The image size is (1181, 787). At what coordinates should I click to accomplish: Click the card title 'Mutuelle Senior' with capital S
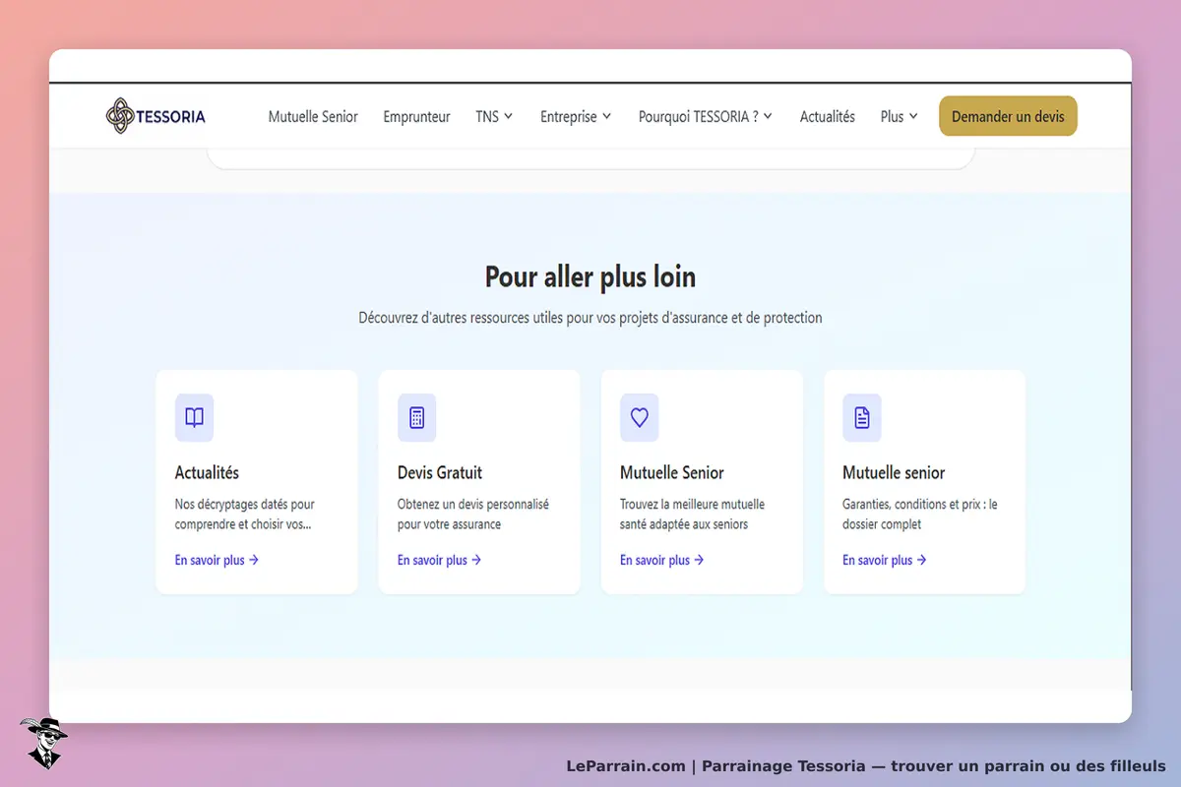tap(672, 472)
